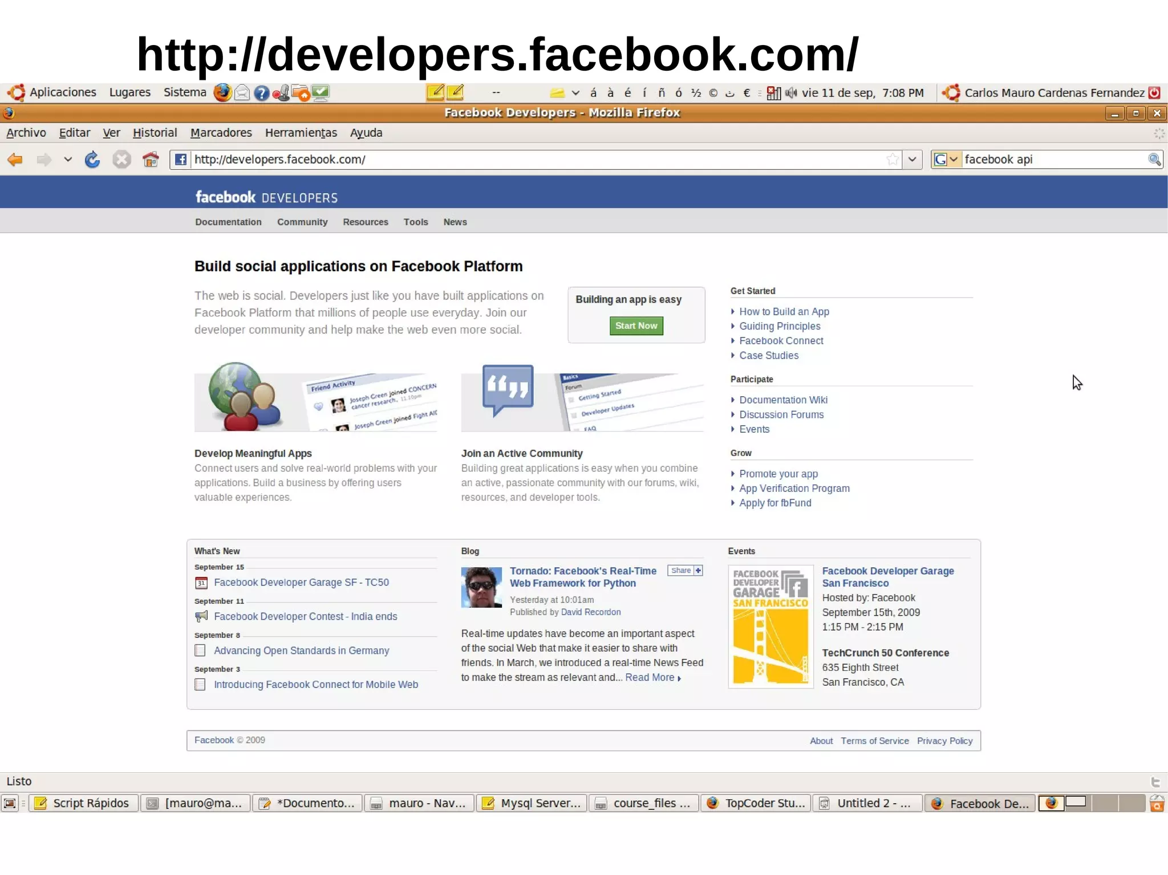The width and height of the screenshot is (1168, 875).
Task: Click the Share plus icon on blog post
Action: click(x=698, y=570)
